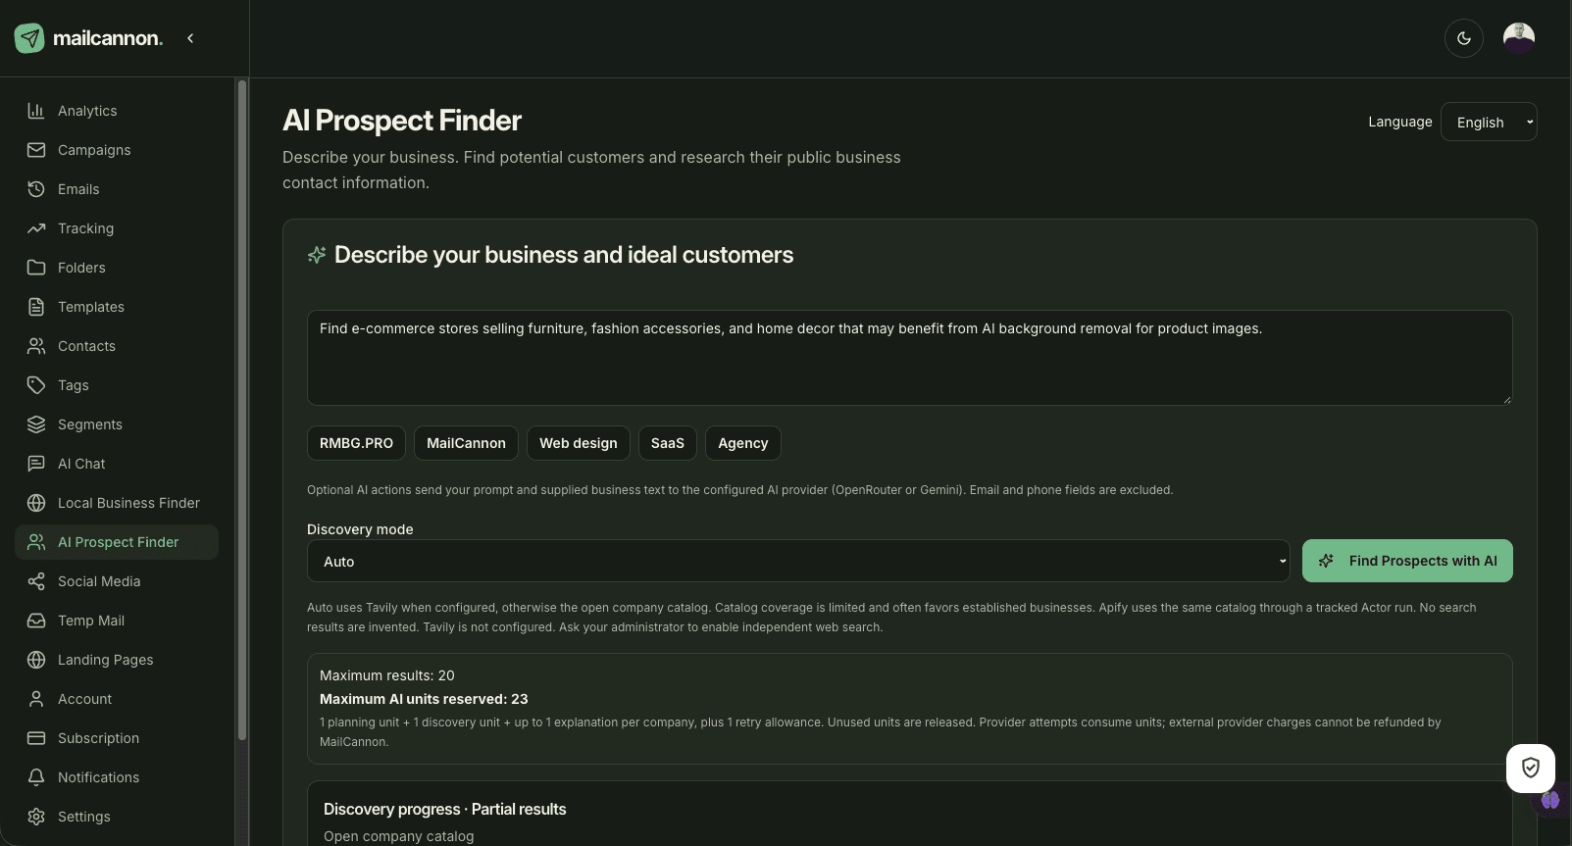Open the Language dropdown set to English
1572x846 pixels.
(x=1489, y=122)
